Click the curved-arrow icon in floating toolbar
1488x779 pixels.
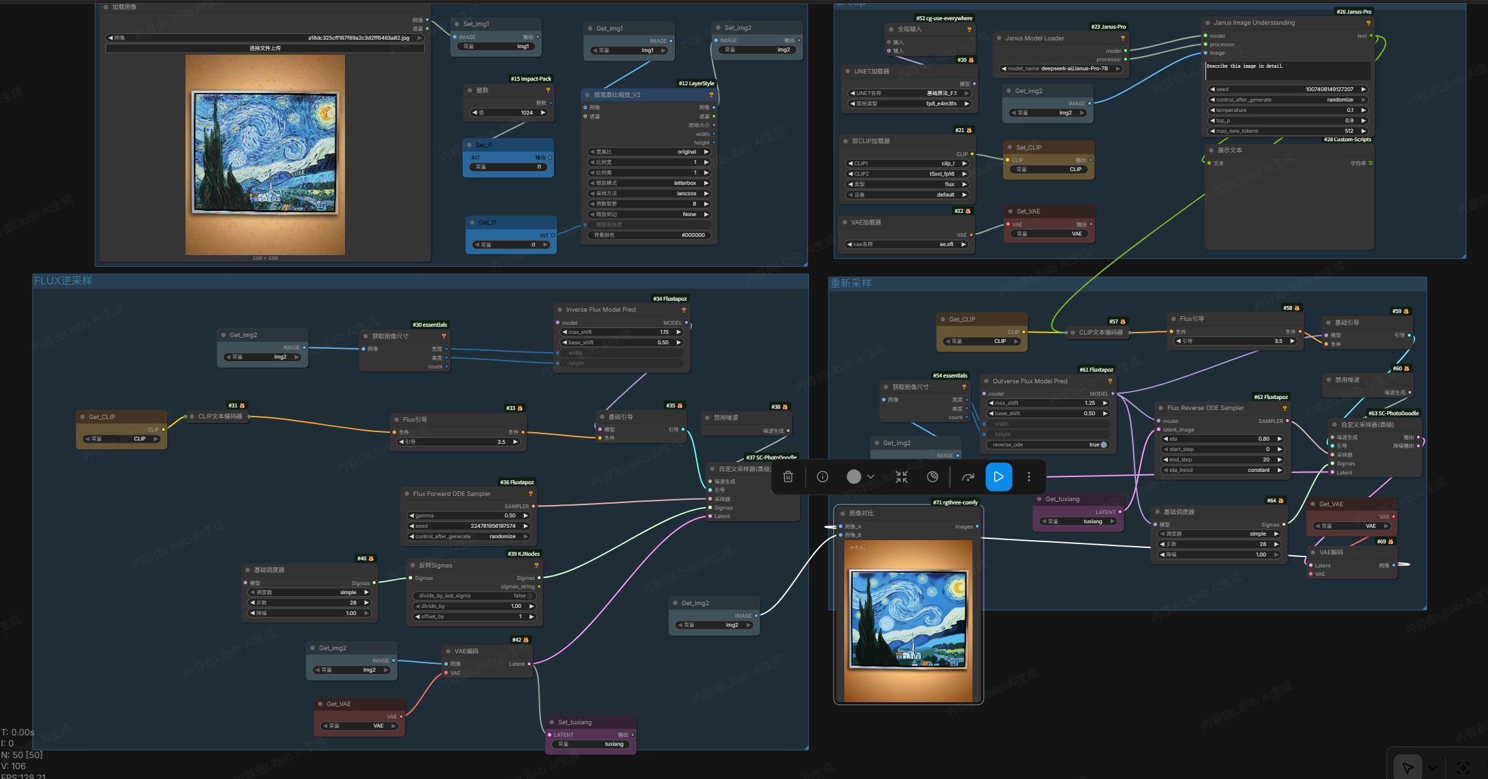(x=969, y=477)
